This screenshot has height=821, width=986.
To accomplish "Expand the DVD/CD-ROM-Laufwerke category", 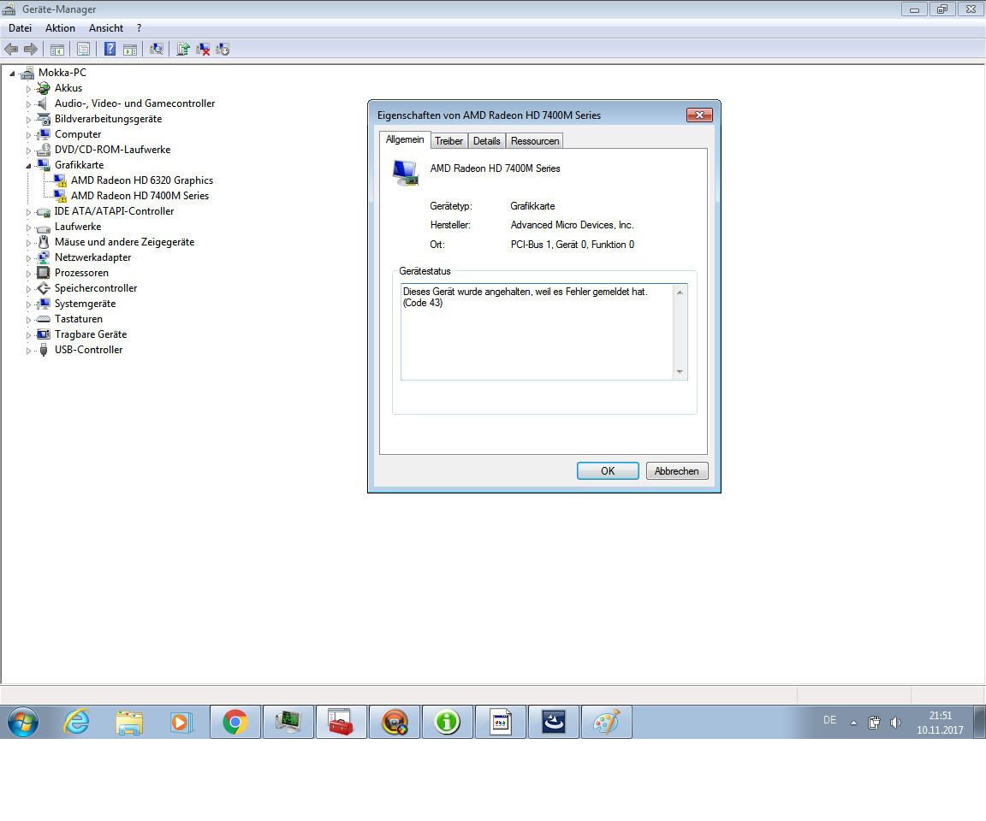I will (28, 151).
